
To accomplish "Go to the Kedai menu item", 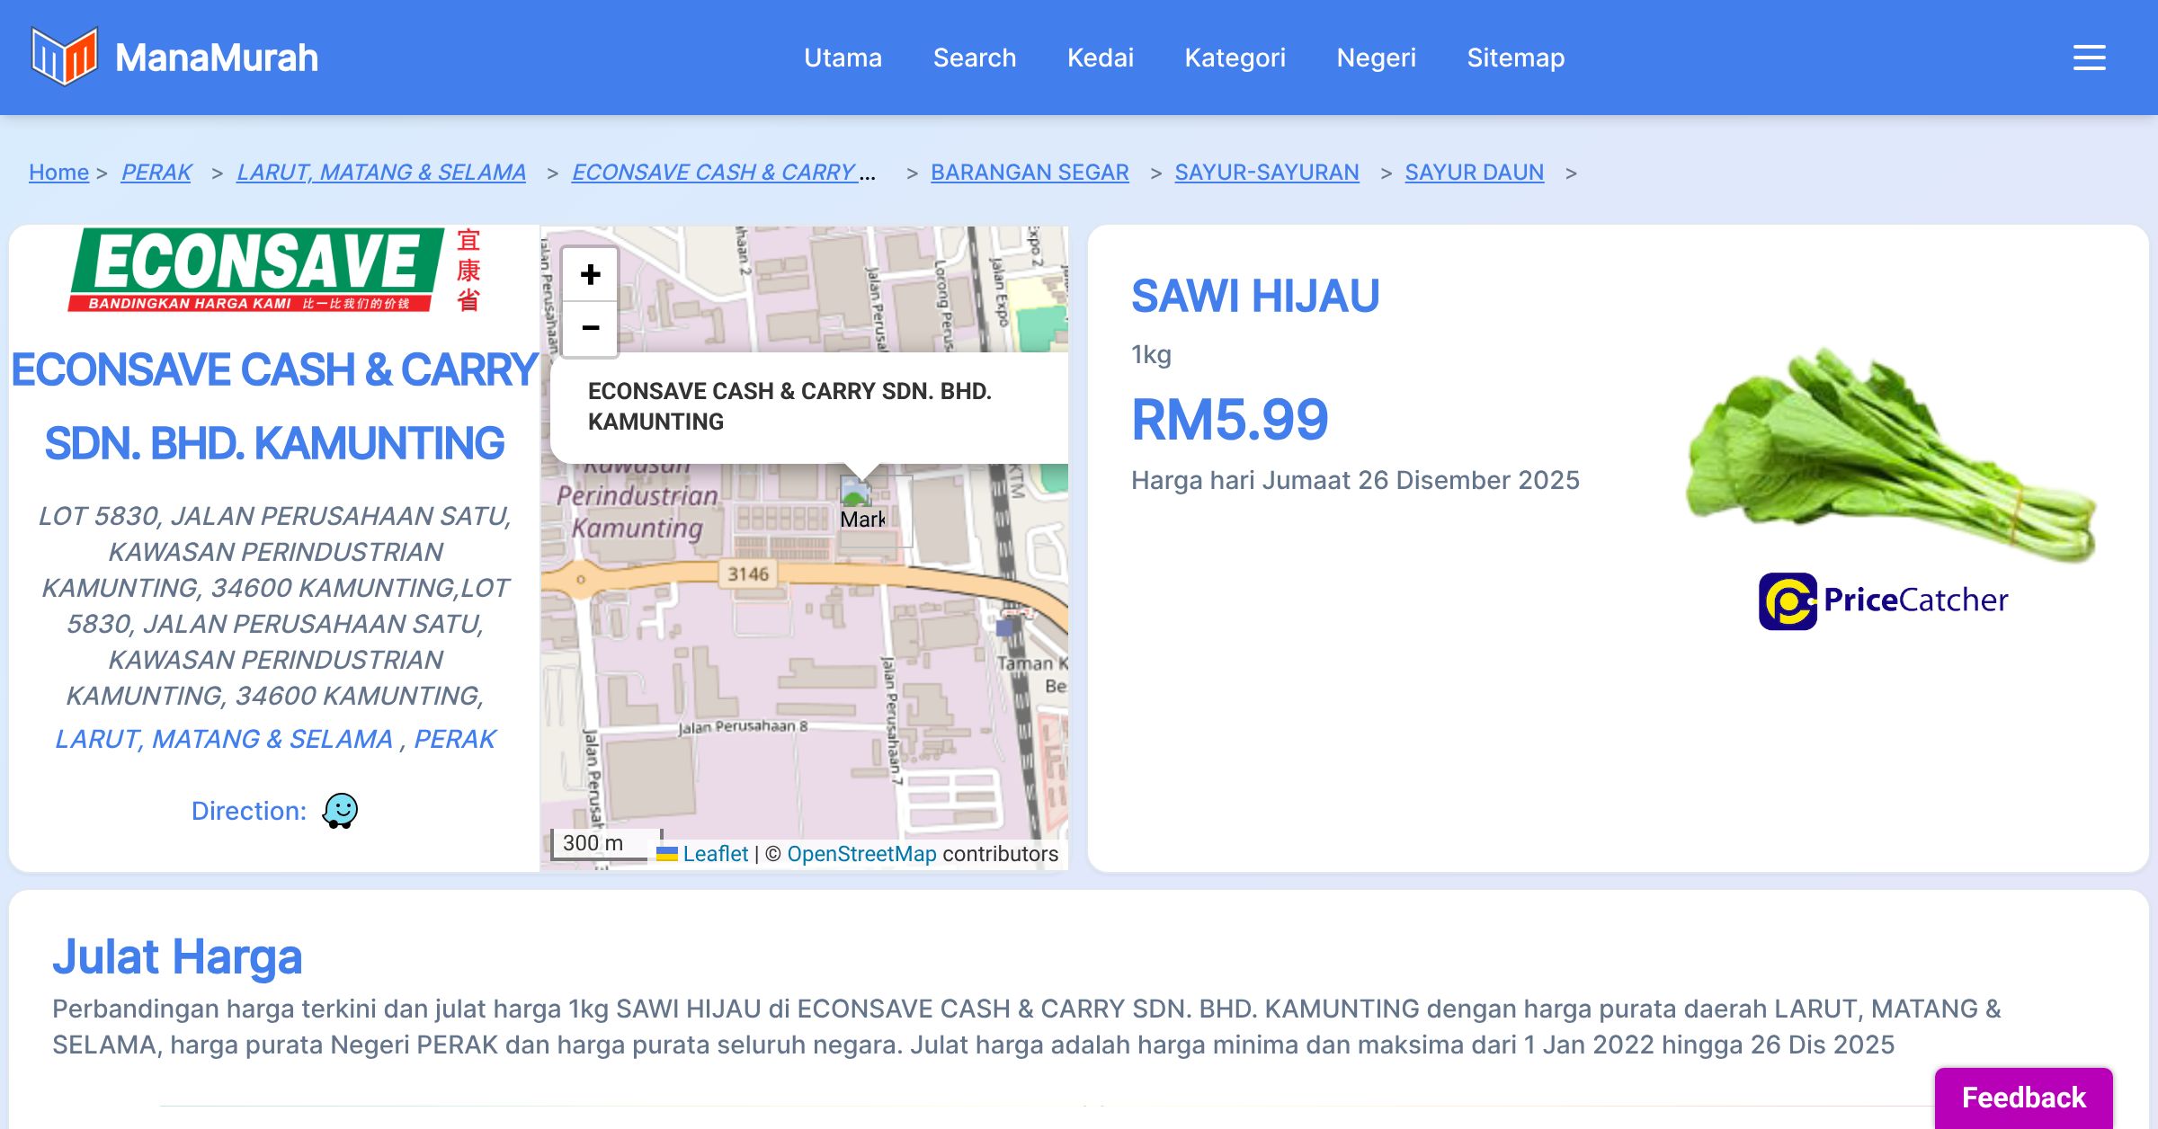I will pos(1100,58).
